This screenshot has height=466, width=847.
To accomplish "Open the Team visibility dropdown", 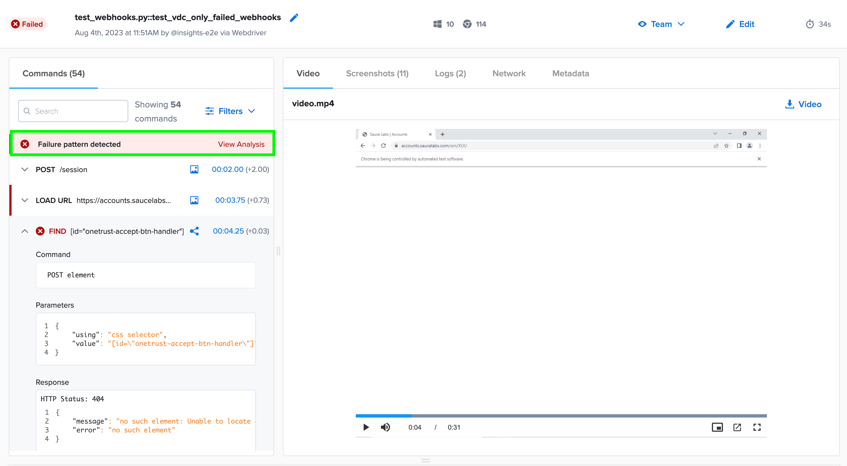I will [x=661, y=24].
